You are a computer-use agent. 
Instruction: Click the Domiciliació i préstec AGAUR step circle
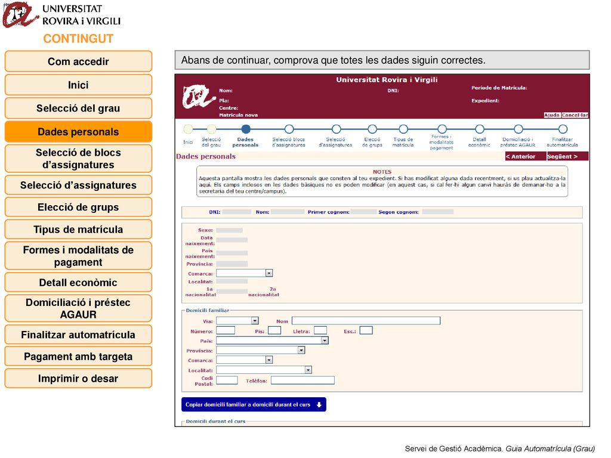point(519,129)
